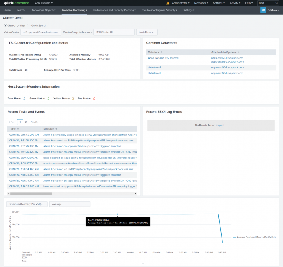
Task: Click the Next pagination button
Action: click(x=34, y=122)
